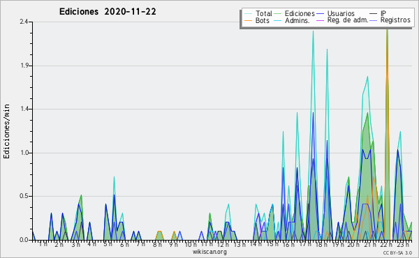Select the Admins. legend label
The width and height of the screenshot is (419, 258).
(297, 20)
